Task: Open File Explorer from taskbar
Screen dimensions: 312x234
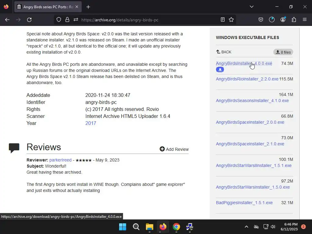Action: (149, 227)
